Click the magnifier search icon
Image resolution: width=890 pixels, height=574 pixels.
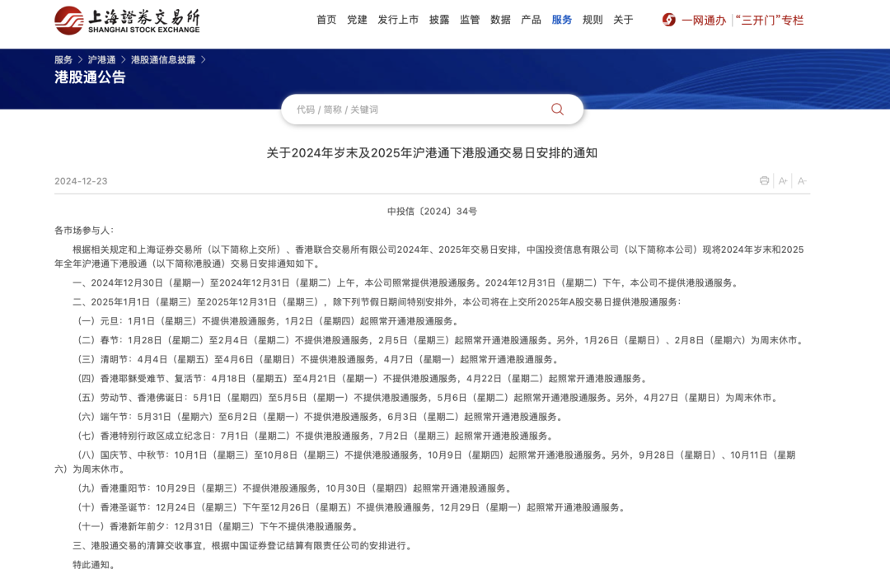557,110
